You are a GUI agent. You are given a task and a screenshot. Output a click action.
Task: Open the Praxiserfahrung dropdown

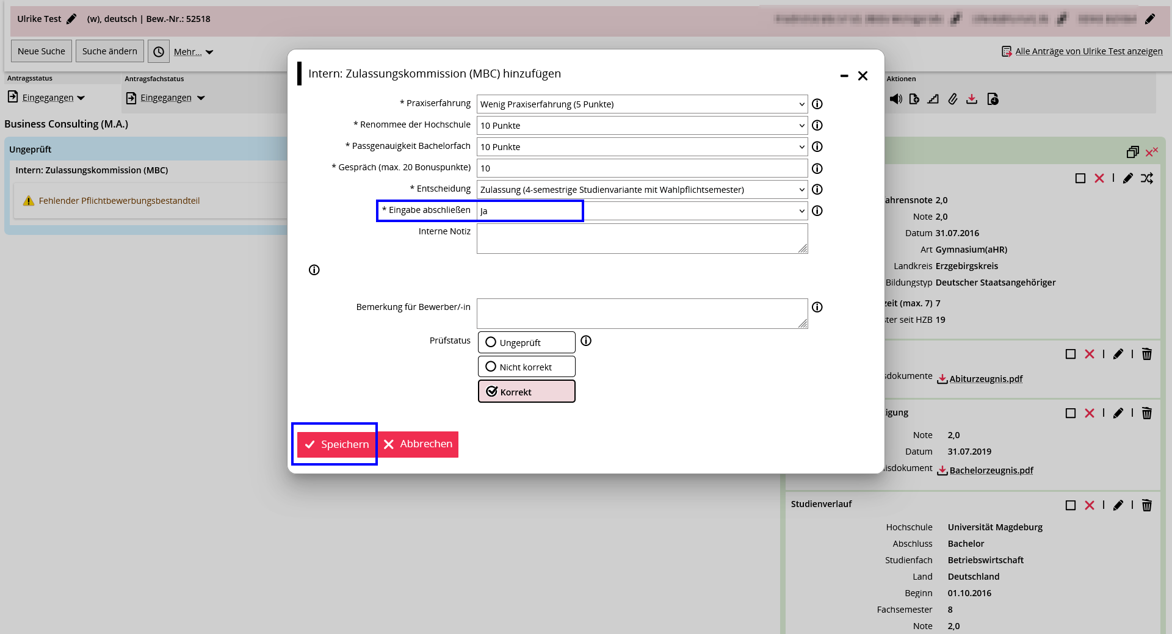point(642,104)
